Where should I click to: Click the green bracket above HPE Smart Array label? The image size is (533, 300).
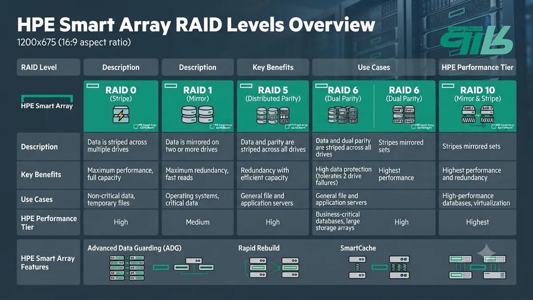tap(47, 98)
